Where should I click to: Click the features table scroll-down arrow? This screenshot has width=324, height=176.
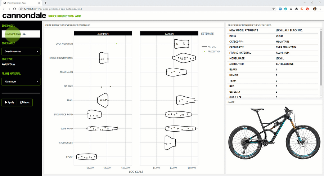[x=321, y=96]
